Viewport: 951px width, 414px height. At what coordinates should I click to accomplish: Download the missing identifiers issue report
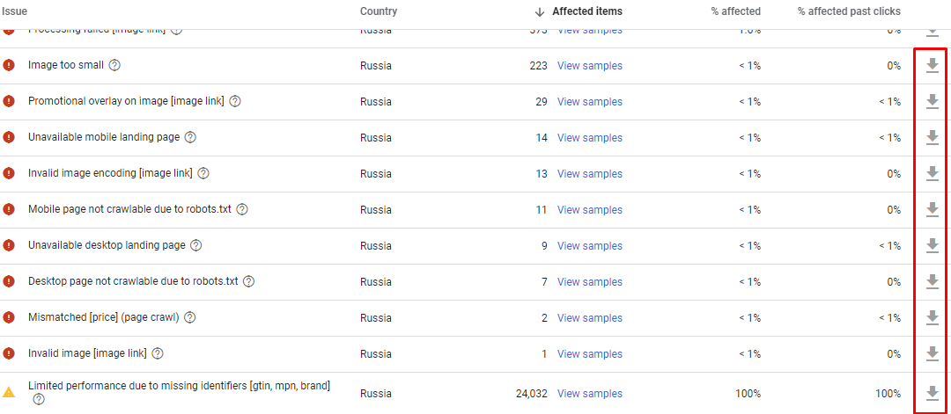933,393
